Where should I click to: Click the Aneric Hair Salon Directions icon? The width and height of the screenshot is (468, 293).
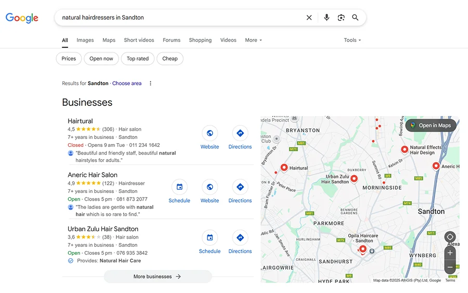click(240, 187)
